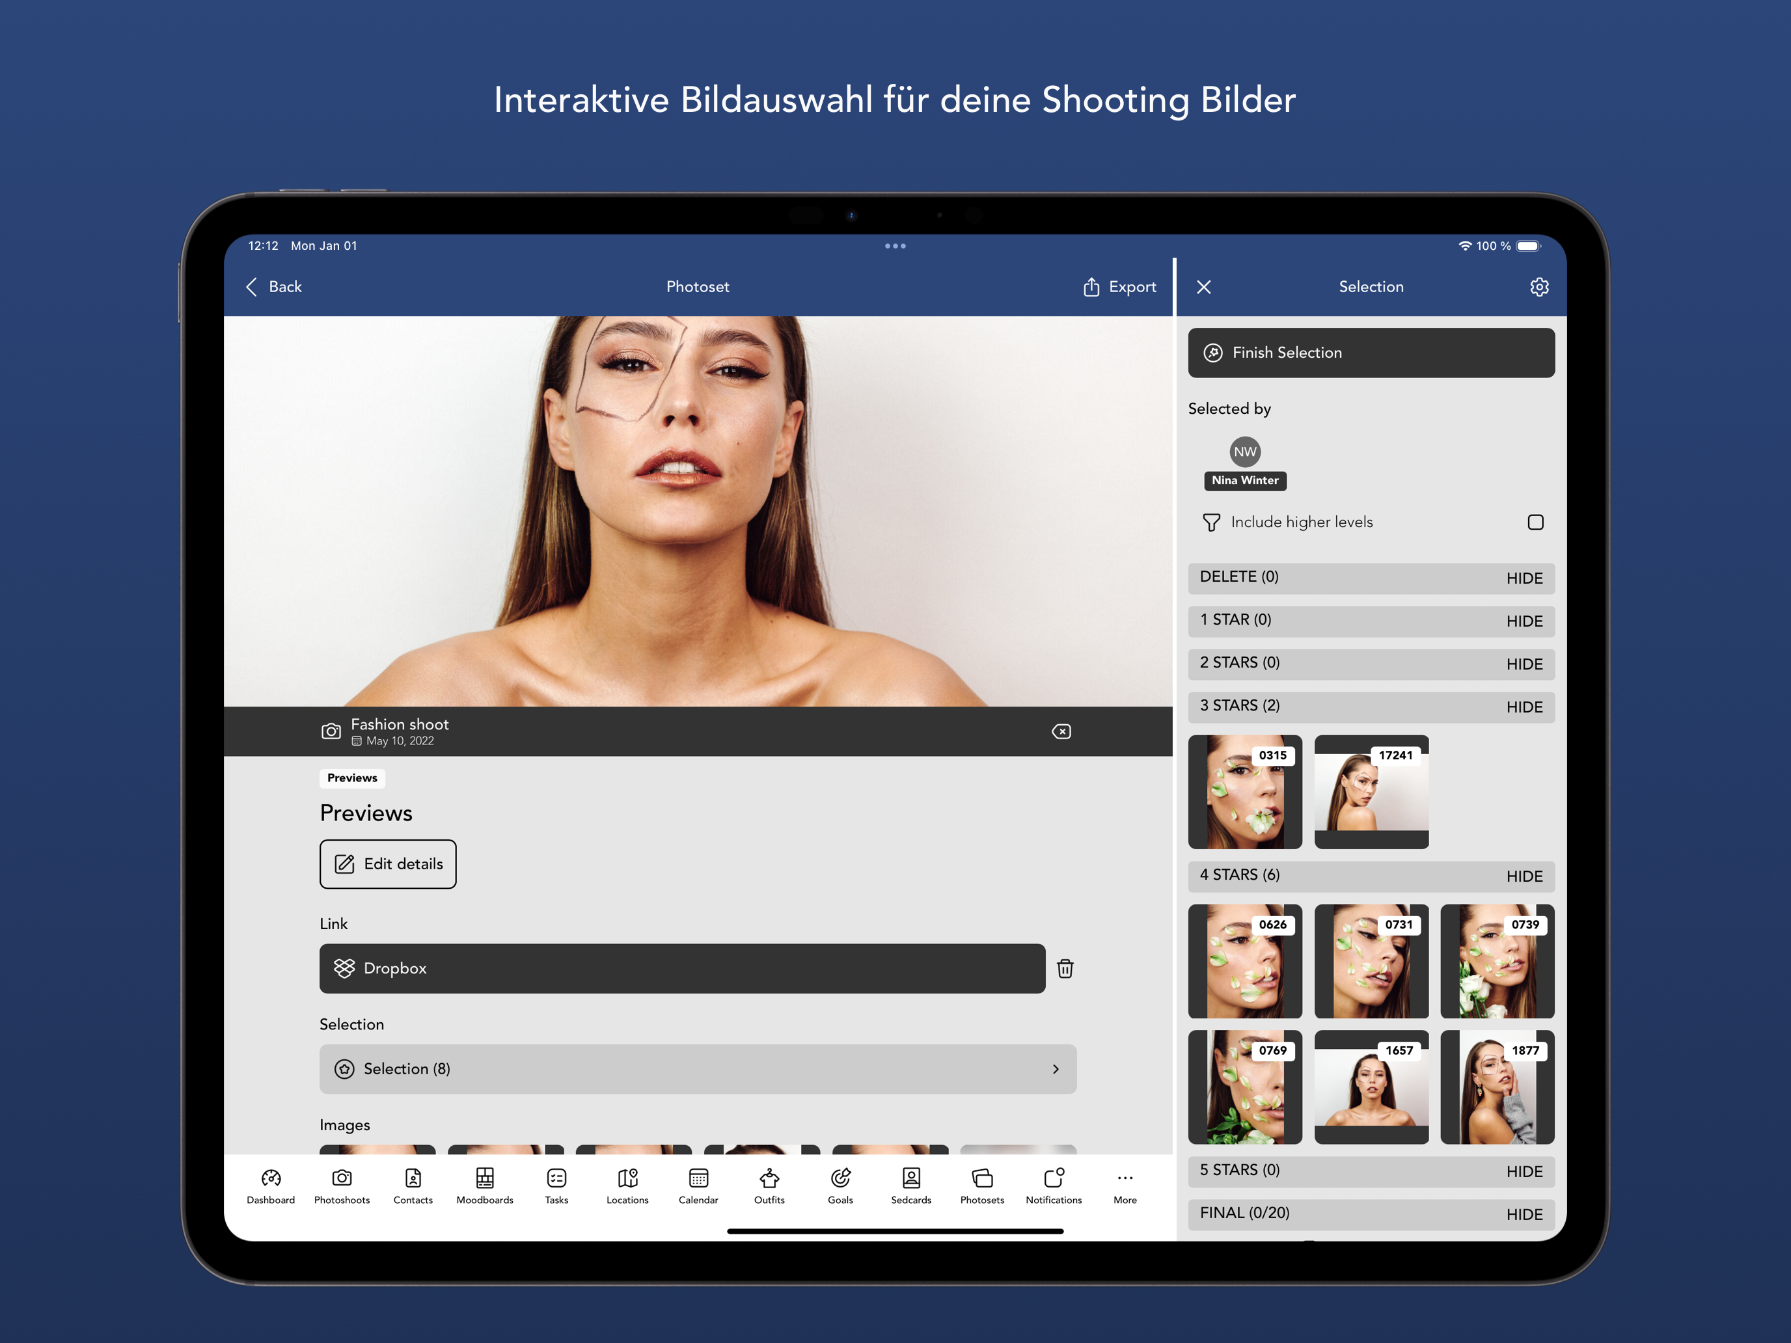Tap the 4 STARS (6) header label
1791x1343 pixels.
(x=1239, y=875)
